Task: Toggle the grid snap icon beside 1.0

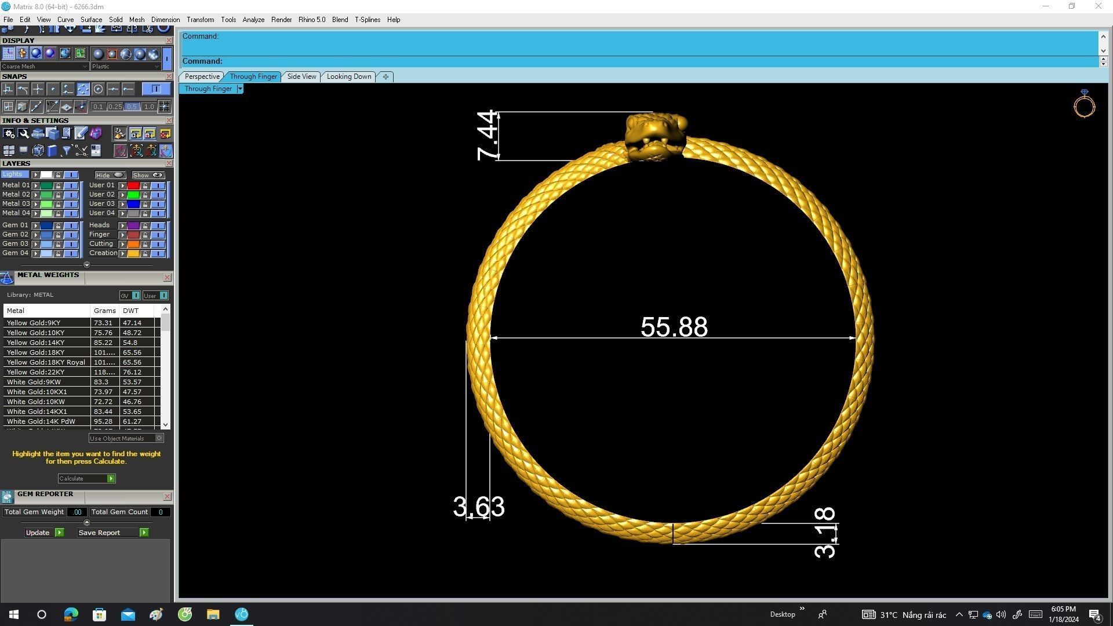Action: tap(165, 107)
